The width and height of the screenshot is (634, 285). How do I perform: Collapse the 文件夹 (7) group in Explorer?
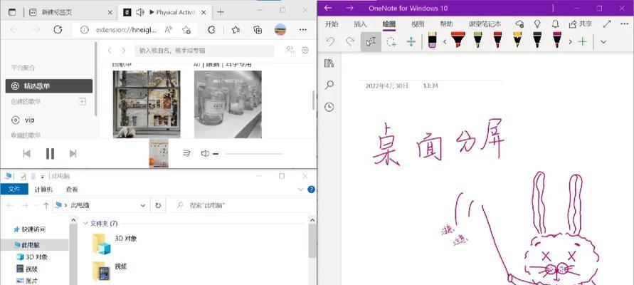85,224
